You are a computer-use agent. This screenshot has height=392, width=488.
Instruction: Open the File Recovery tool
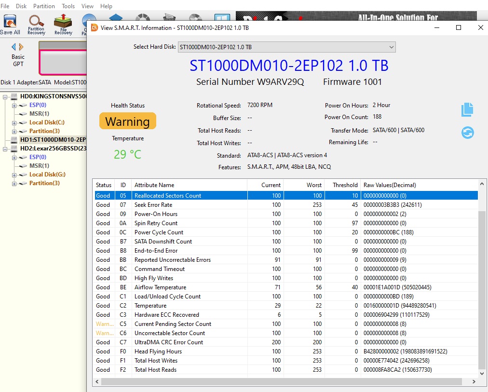63,25
